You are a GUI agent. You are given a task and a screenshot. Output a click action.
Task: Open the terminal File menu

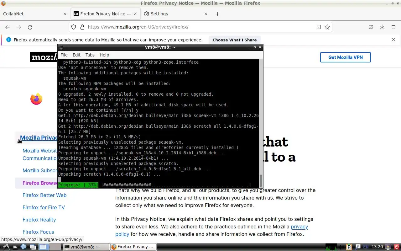coord(64,55)
